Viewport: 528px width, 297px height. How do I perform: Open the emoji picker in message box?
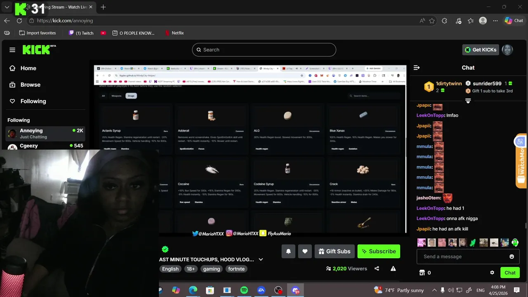point(512,257)
